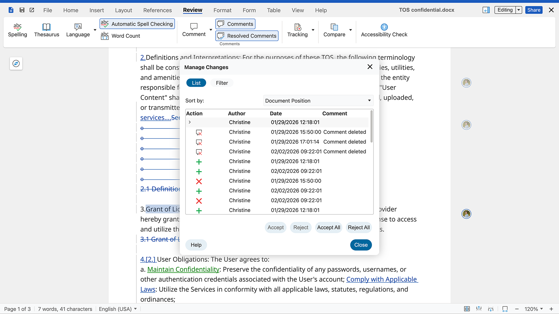This screenshot has width=559, height=314.
Task: Open the Tracking dropdown arrow
Action: coord(313,30)
